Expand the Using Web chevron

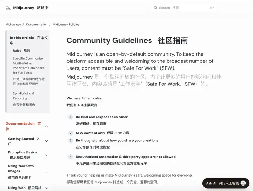[46, 188]
